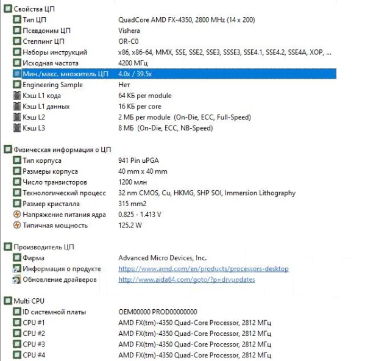Select the Физическая информация о ЦП header
390x361 pixels.
pos(62,150)
